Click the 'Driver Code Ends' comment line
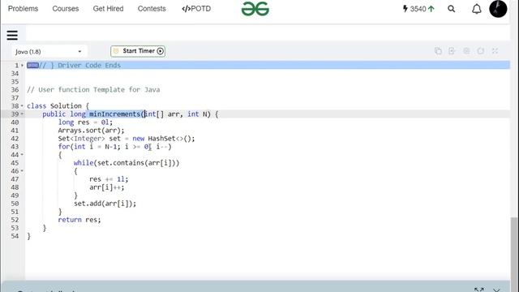Viewport: 519px width, 292px height. [x=80, y=65]
